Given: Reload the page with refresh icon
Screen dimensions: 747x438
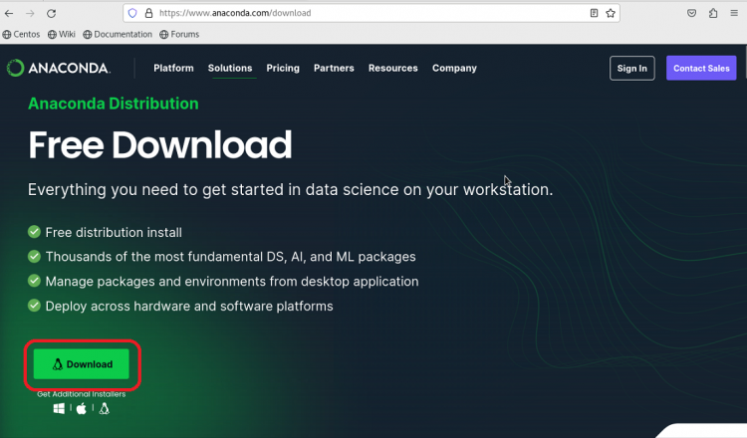Looking at the screenshot, I should [51, 14].
